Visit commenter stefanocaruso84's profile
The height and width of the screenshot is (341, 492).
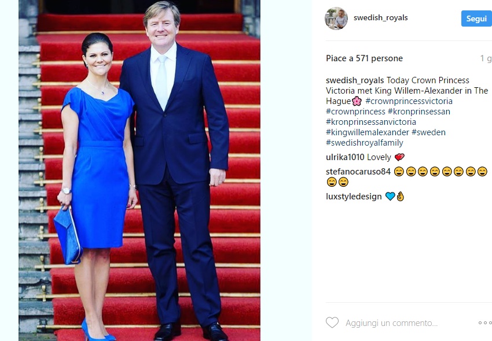pyautogui.click(x=358, y=172)
